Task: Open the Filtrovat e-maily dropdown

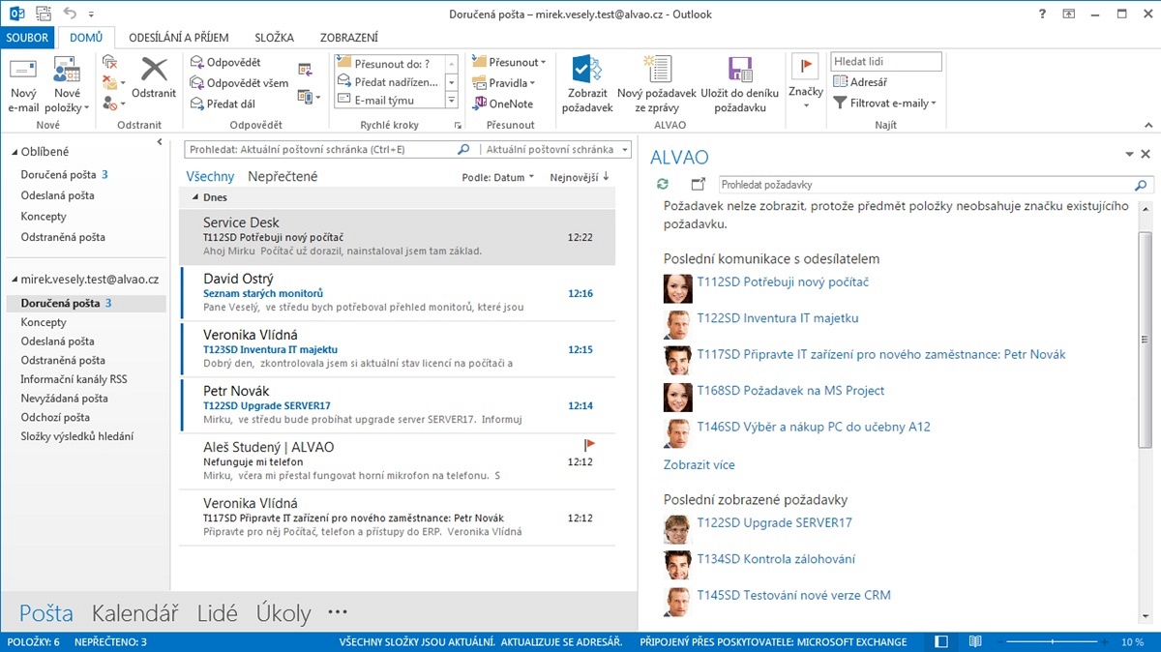Action: 885,103
